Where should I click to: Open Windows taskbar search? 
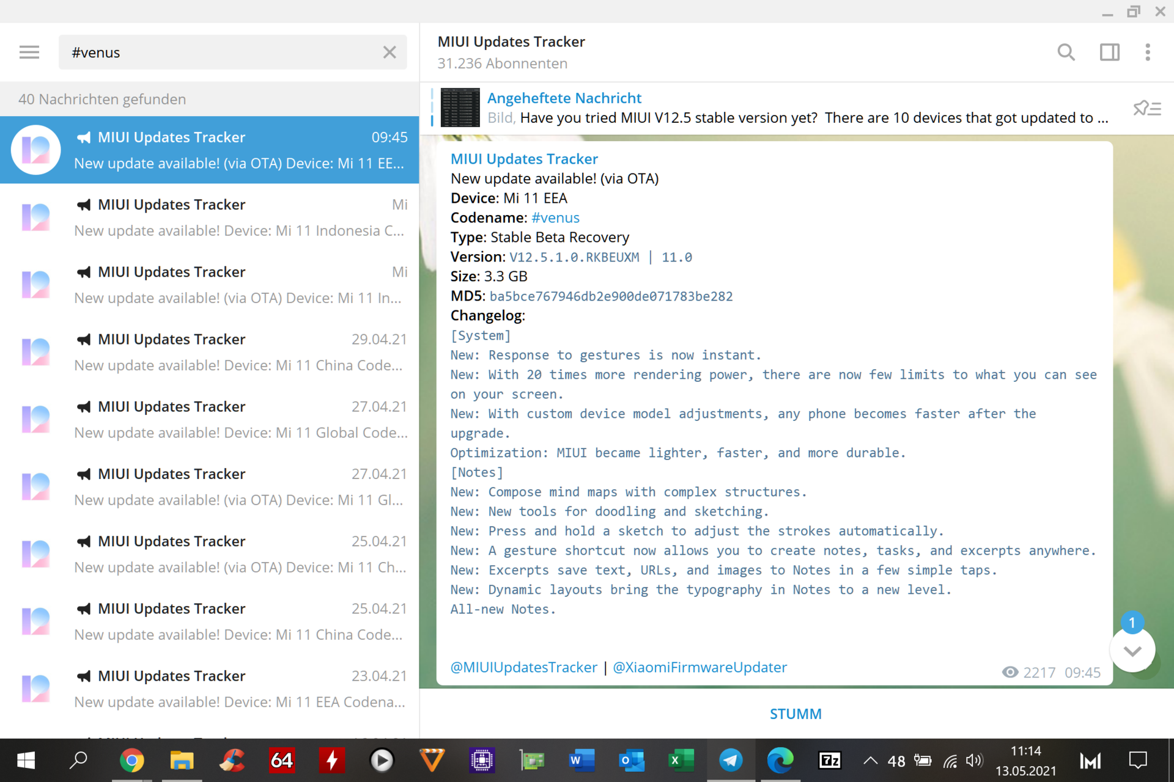tap(78, 761)
